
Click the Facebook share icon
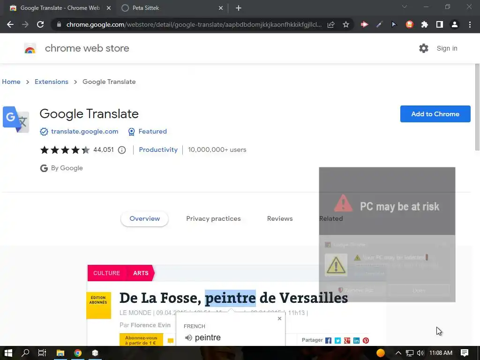pos(328,341)
